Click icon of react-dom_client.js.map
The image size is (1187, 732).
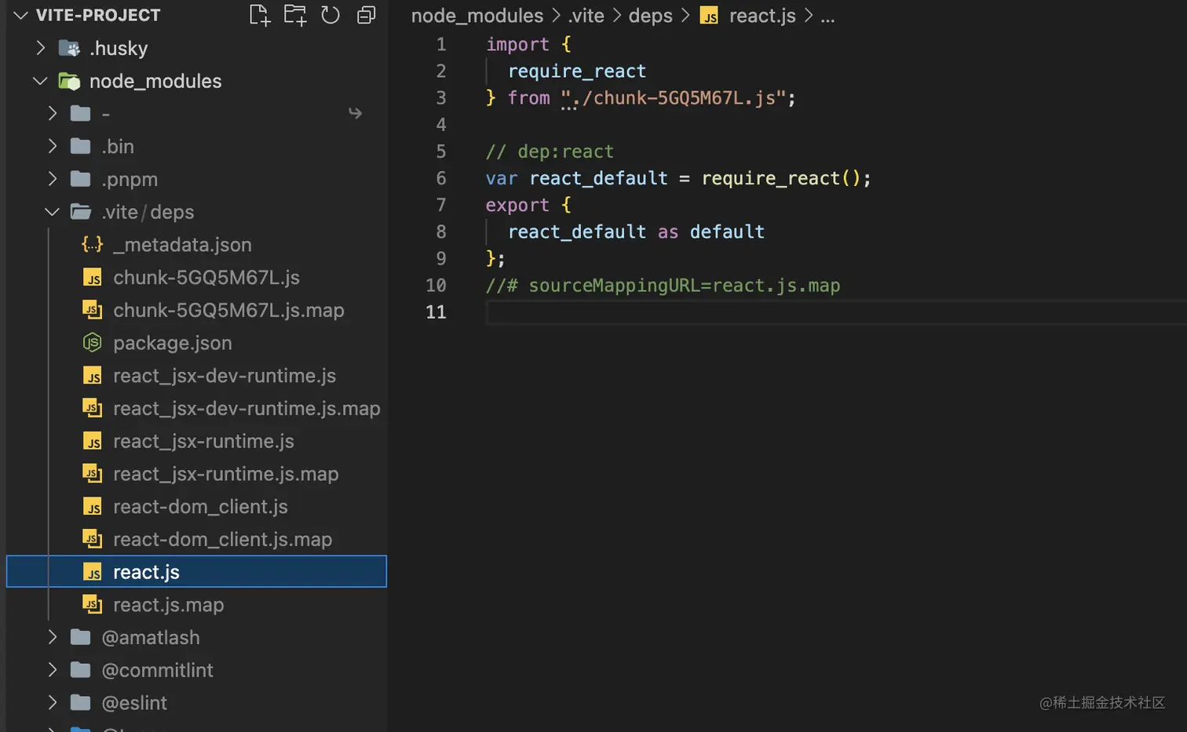pyautogui.click(x=92, y=540)
